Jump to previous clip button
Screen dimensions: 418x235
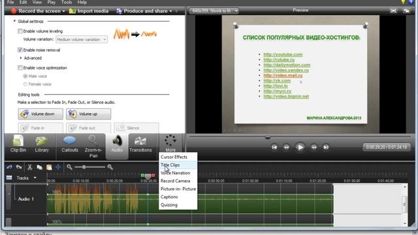[274, 147]
